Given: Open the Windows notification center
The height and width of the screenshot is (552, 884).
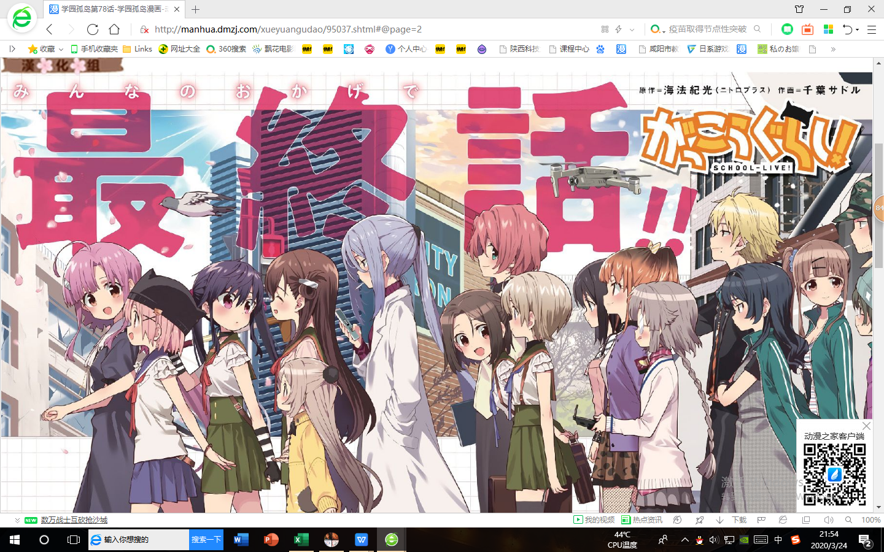Looking at the screenshot, I should coord(865,540).
